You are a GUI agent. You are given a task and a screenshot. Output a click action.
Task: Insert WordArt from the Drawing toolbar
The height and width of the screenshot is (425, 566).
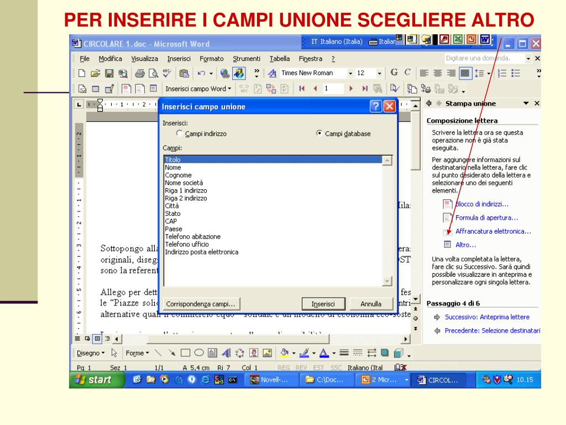pyautogui.click(x=226, y=353)
